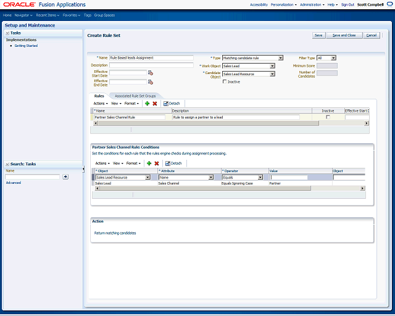Toggle Inactive checkbox for Partner Sales Channel Rule
The height and width of the screenshot is (316, 395).
tap(328, 117)
